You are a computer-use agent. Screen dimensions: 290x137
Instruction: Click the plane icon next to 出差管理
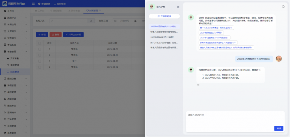pyautogui.click(x=5, y=133)
